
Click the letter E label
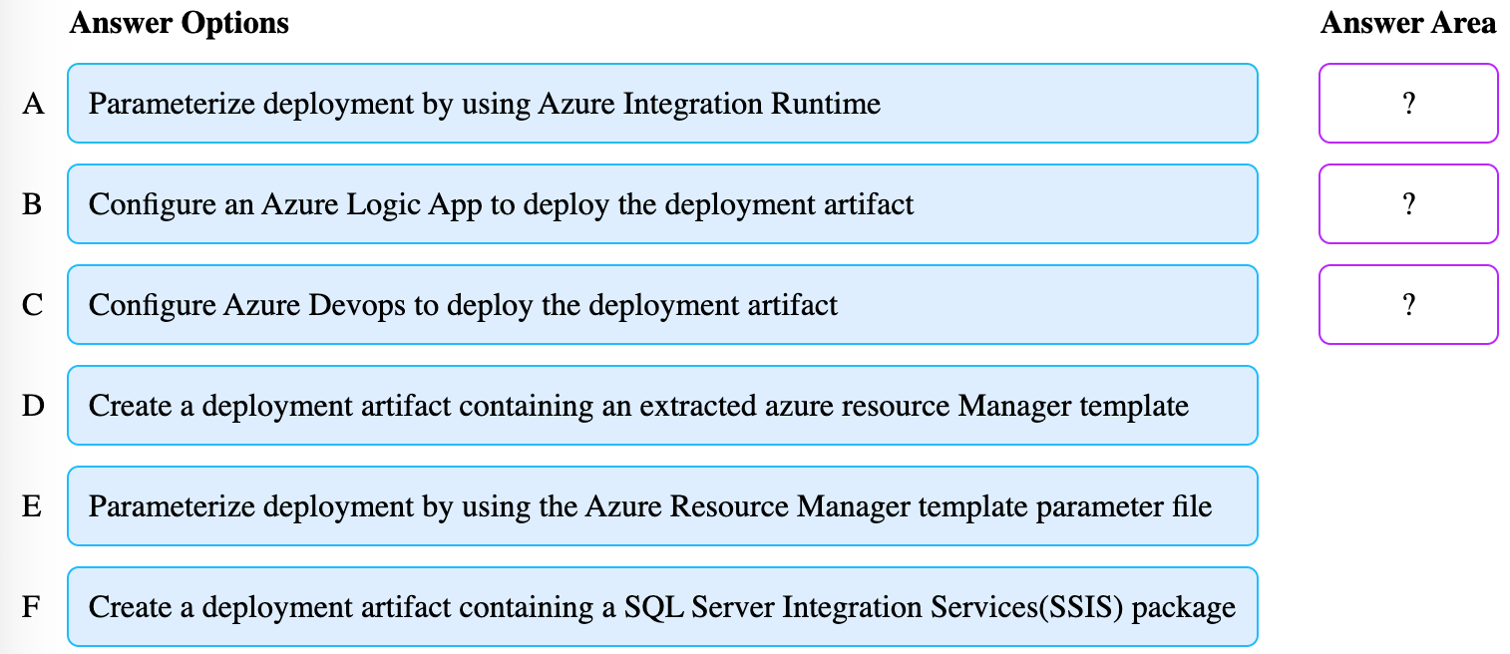click(33, 506)
